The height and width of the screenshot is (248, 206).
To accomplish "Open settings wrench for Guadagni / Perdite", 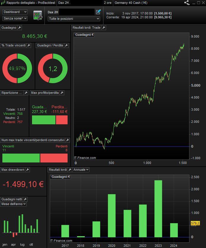I will pos(66,45).
